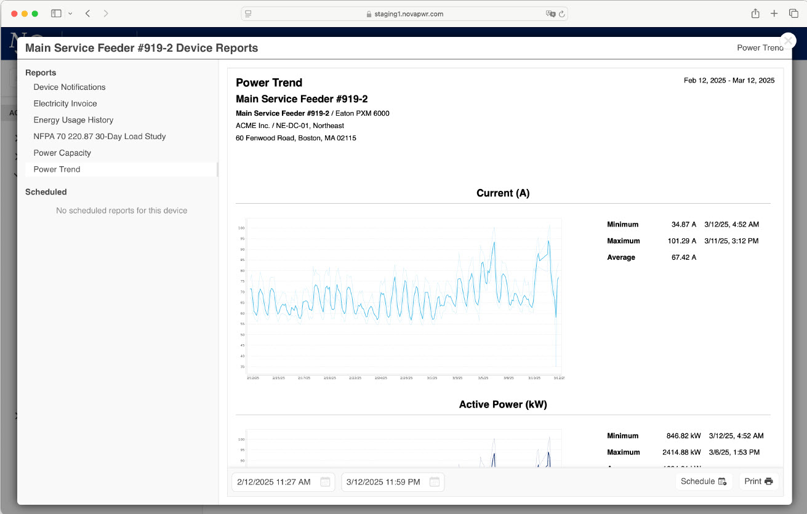
Task: Show tab overview icon
Action: click(793, 13)
